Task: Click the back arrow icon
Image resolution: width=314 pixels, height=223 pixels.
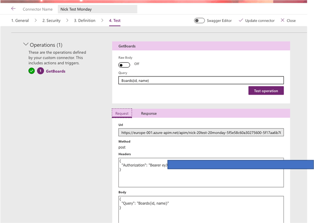Action: point(13,9)
